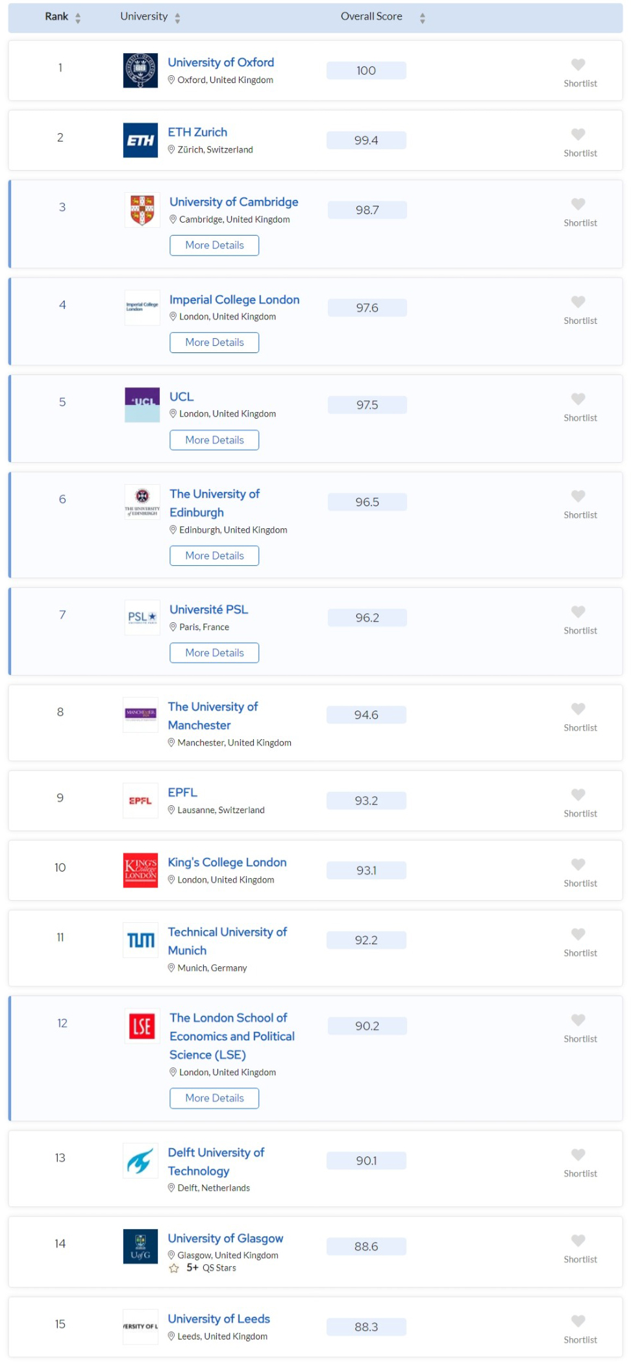
Task: Sort by Overall Score column arrows
Action: point(422,18)
